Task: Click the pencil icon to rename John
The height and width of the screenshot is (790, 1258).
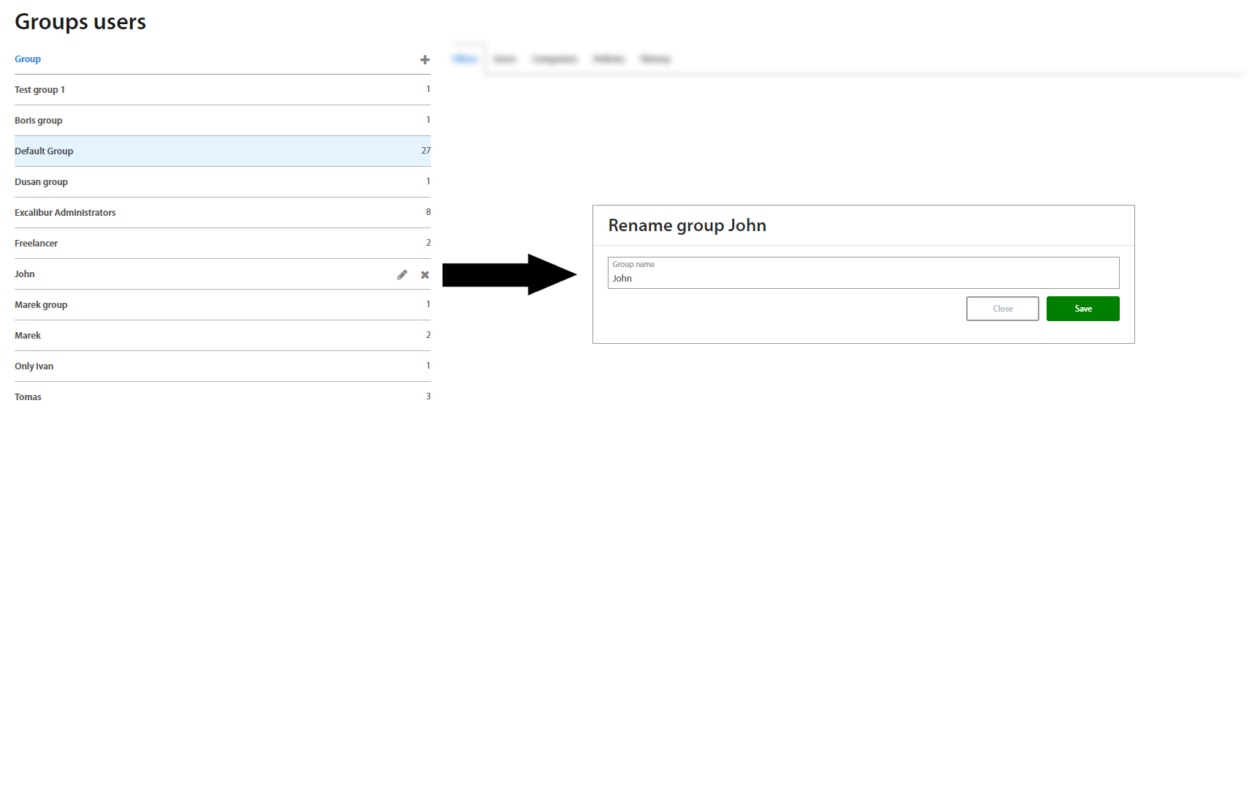Action: 402,275
